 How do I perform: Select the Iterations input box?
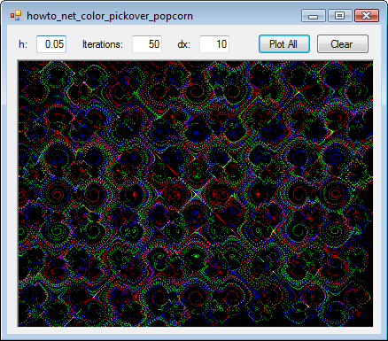coord(147,44)
